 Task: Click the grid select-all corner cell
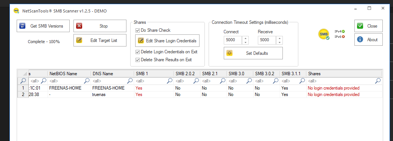click(23, 74)
